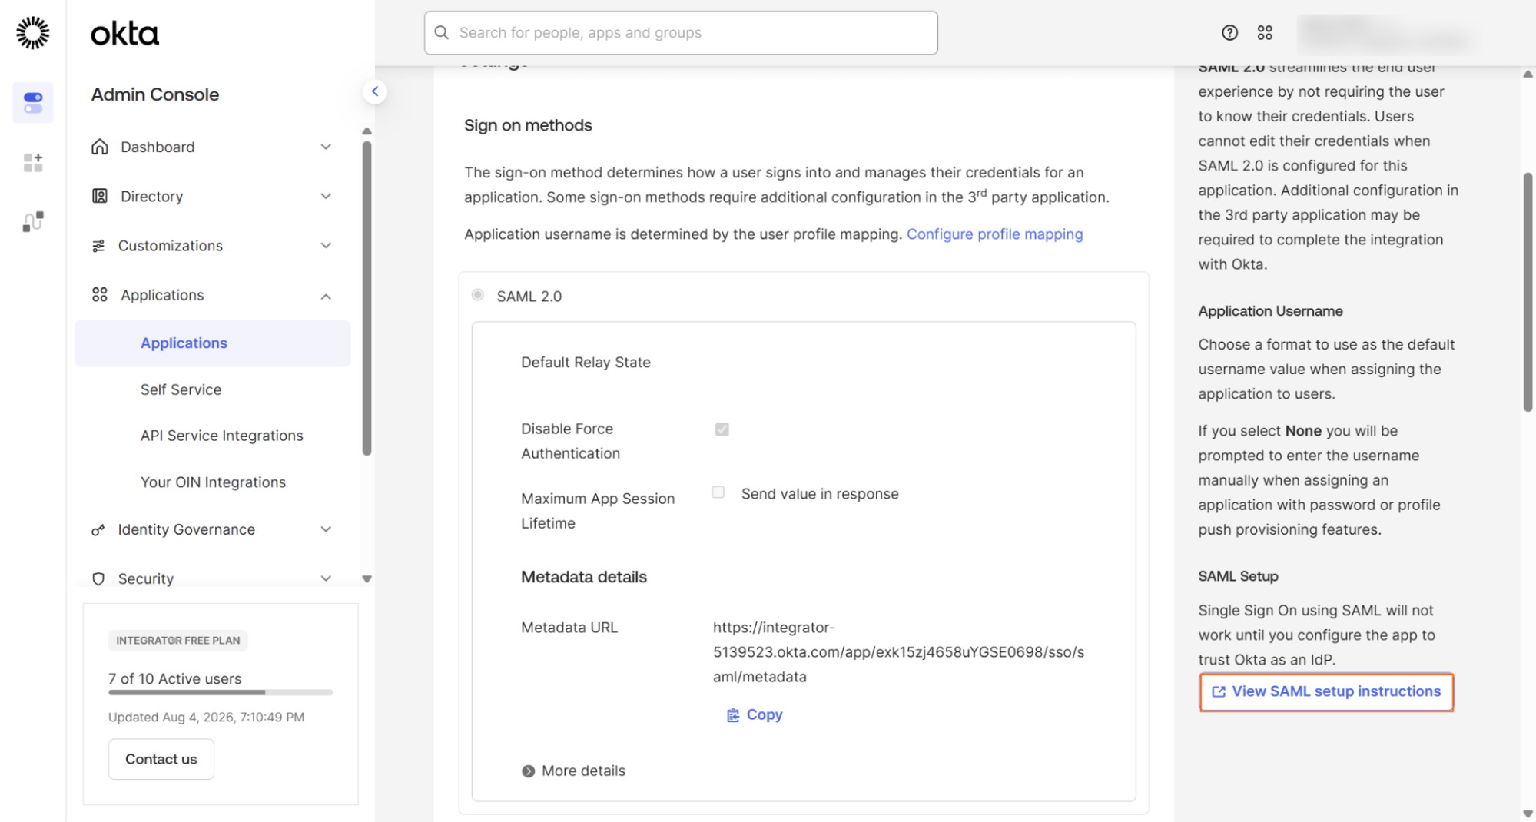This screenshot has height=822, width=1536.
Task: Click Configure profile mapping link
Action: pos(994,234)
